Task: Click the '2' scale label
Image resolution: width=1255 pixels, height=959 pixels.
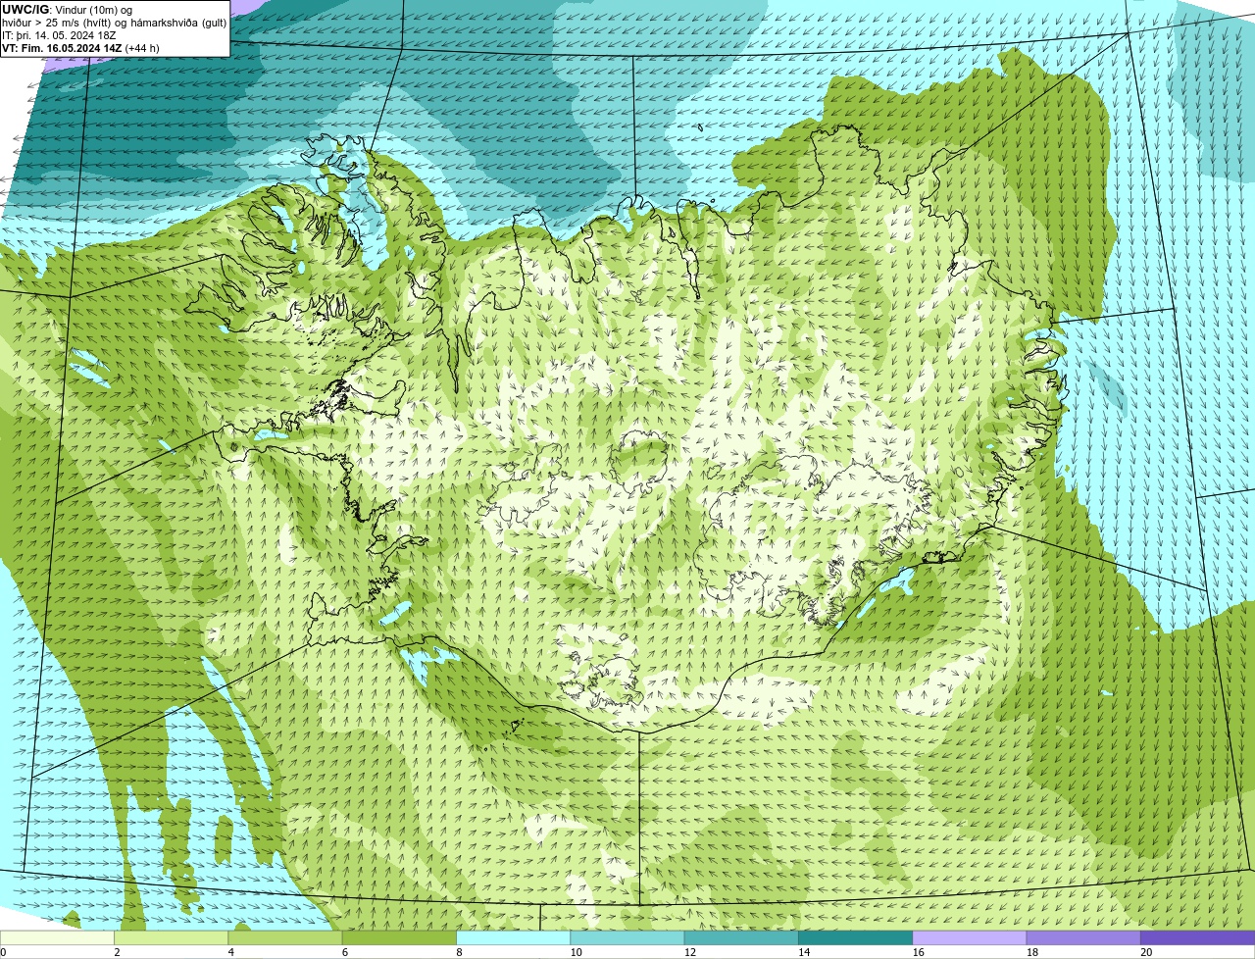Action: pos(117,952)
